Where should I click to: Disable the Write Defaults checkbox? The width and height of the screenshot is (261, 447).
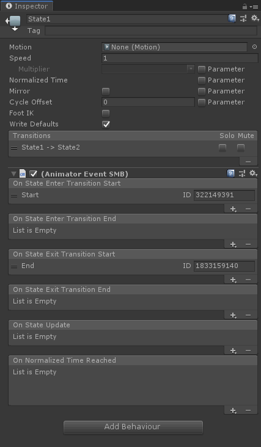pos(106,125)
